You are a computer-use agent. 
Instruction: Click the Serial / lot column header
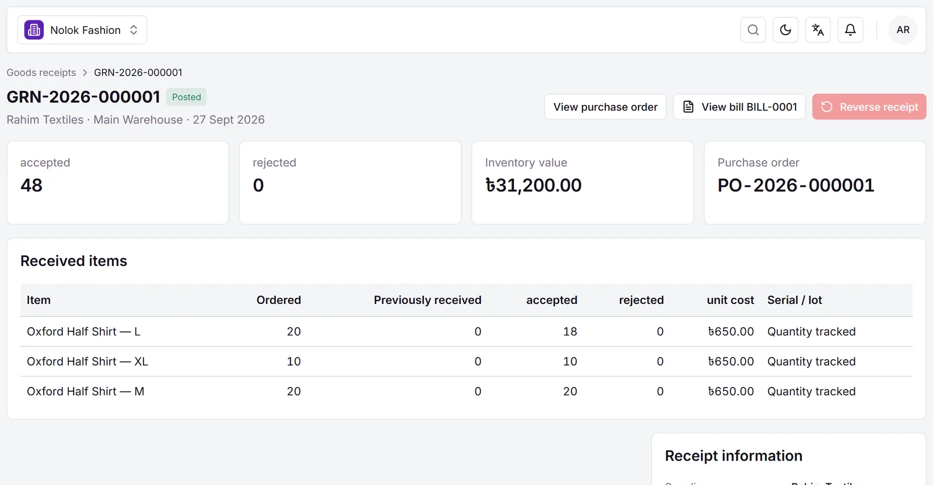pos(795,300)
